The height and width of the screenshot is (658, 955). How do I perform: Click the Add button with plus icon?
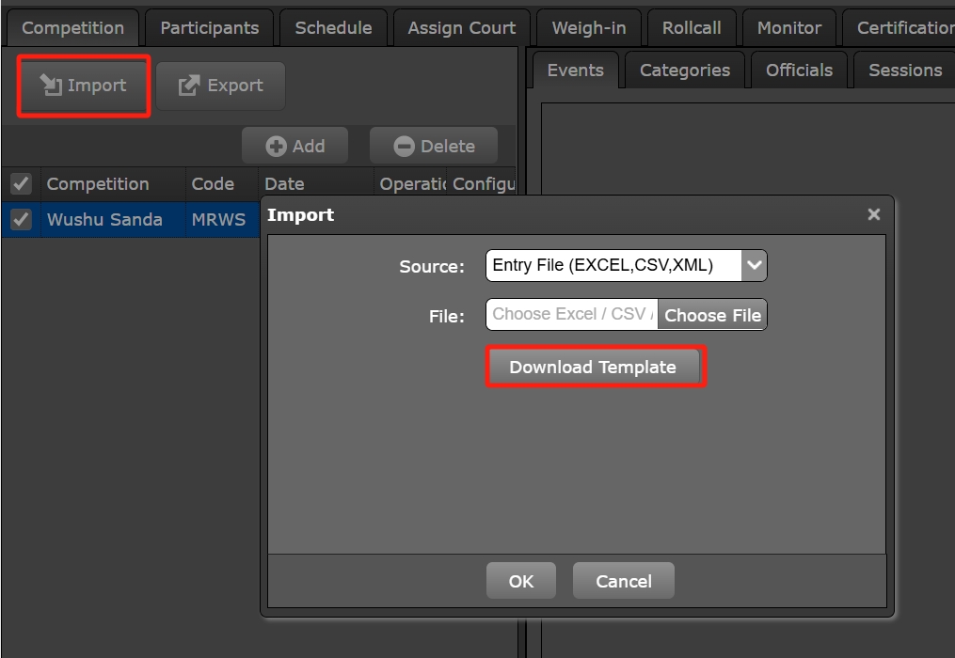294,146
